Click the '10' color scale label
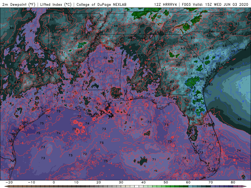 pos(76,182)
